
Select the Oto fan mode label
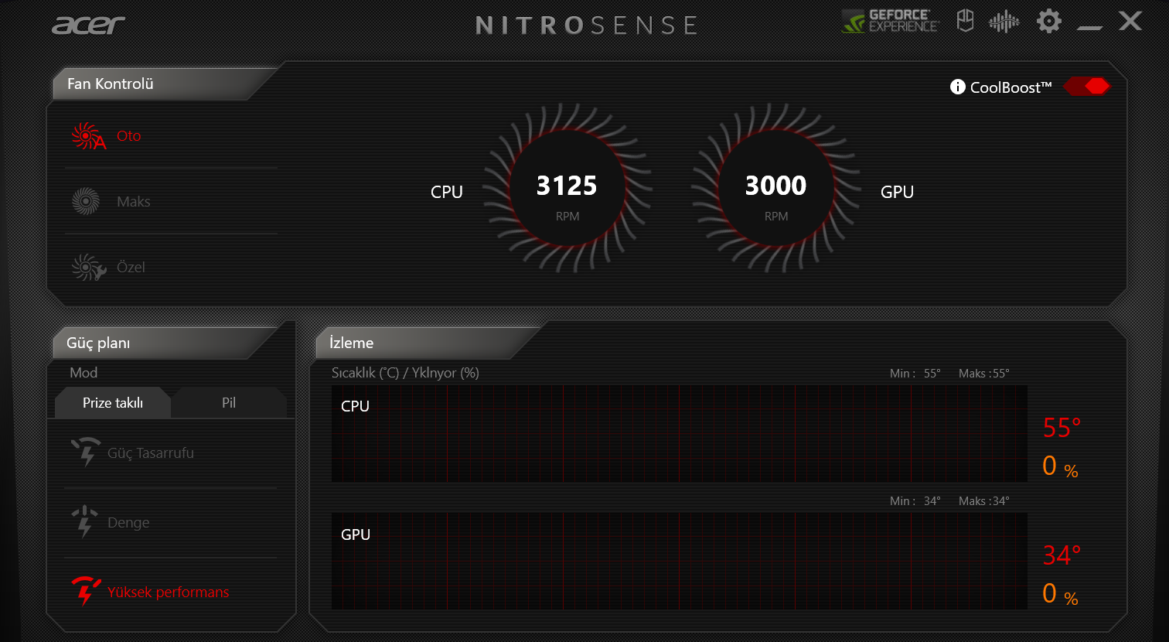[x=129, y=136]
